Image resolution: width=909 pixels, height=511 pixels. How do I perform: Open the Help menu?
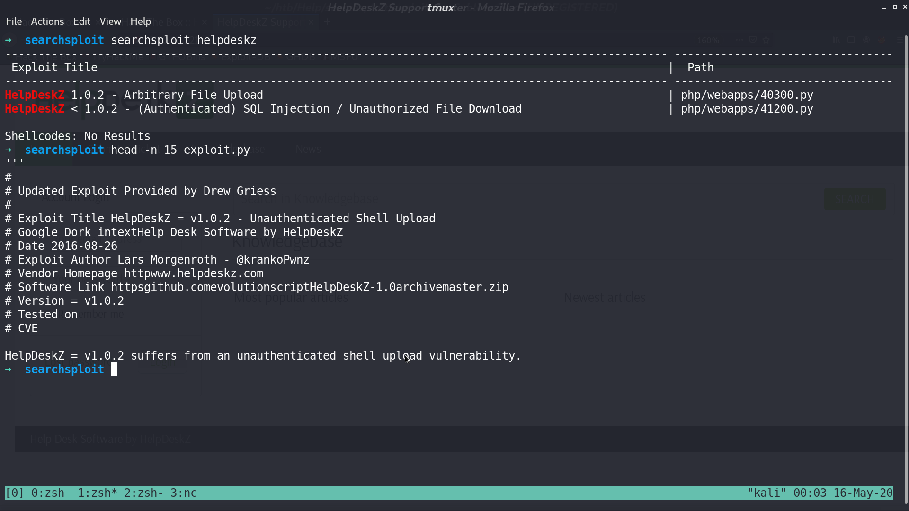(141, 21)
